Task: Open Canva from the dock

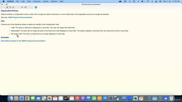Action: [124, 98]
